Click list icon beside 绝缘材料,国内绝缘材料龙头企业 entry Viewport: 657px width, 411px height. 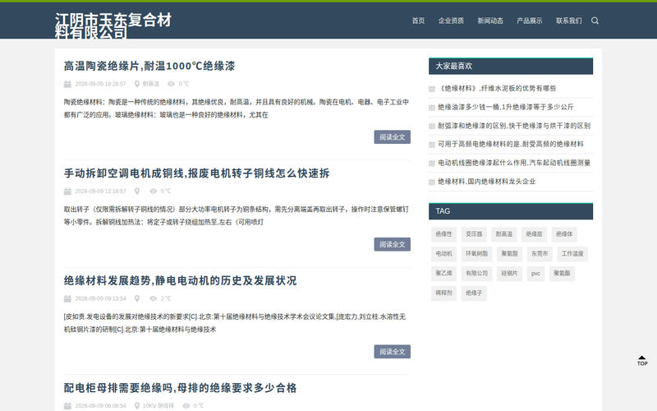[432, 182]
